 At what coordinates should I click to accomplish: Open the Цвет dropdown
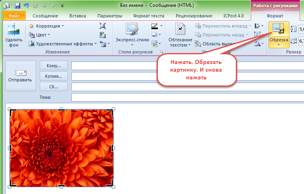tap(39, 35)
